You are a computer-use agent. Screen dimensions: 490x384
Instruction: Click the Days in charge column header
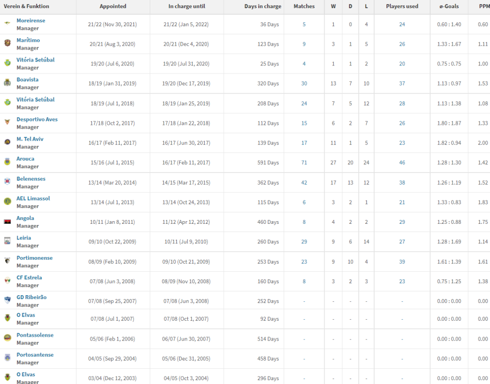[x=262, y=6]
